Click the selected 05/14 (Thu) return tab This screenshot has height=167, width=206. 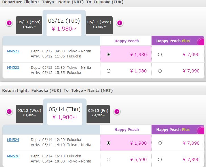click(65, 114)
